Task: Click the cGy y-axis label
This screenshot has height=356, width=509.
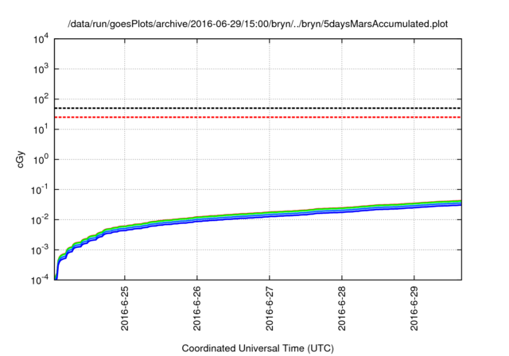Action: pos(21,160)
